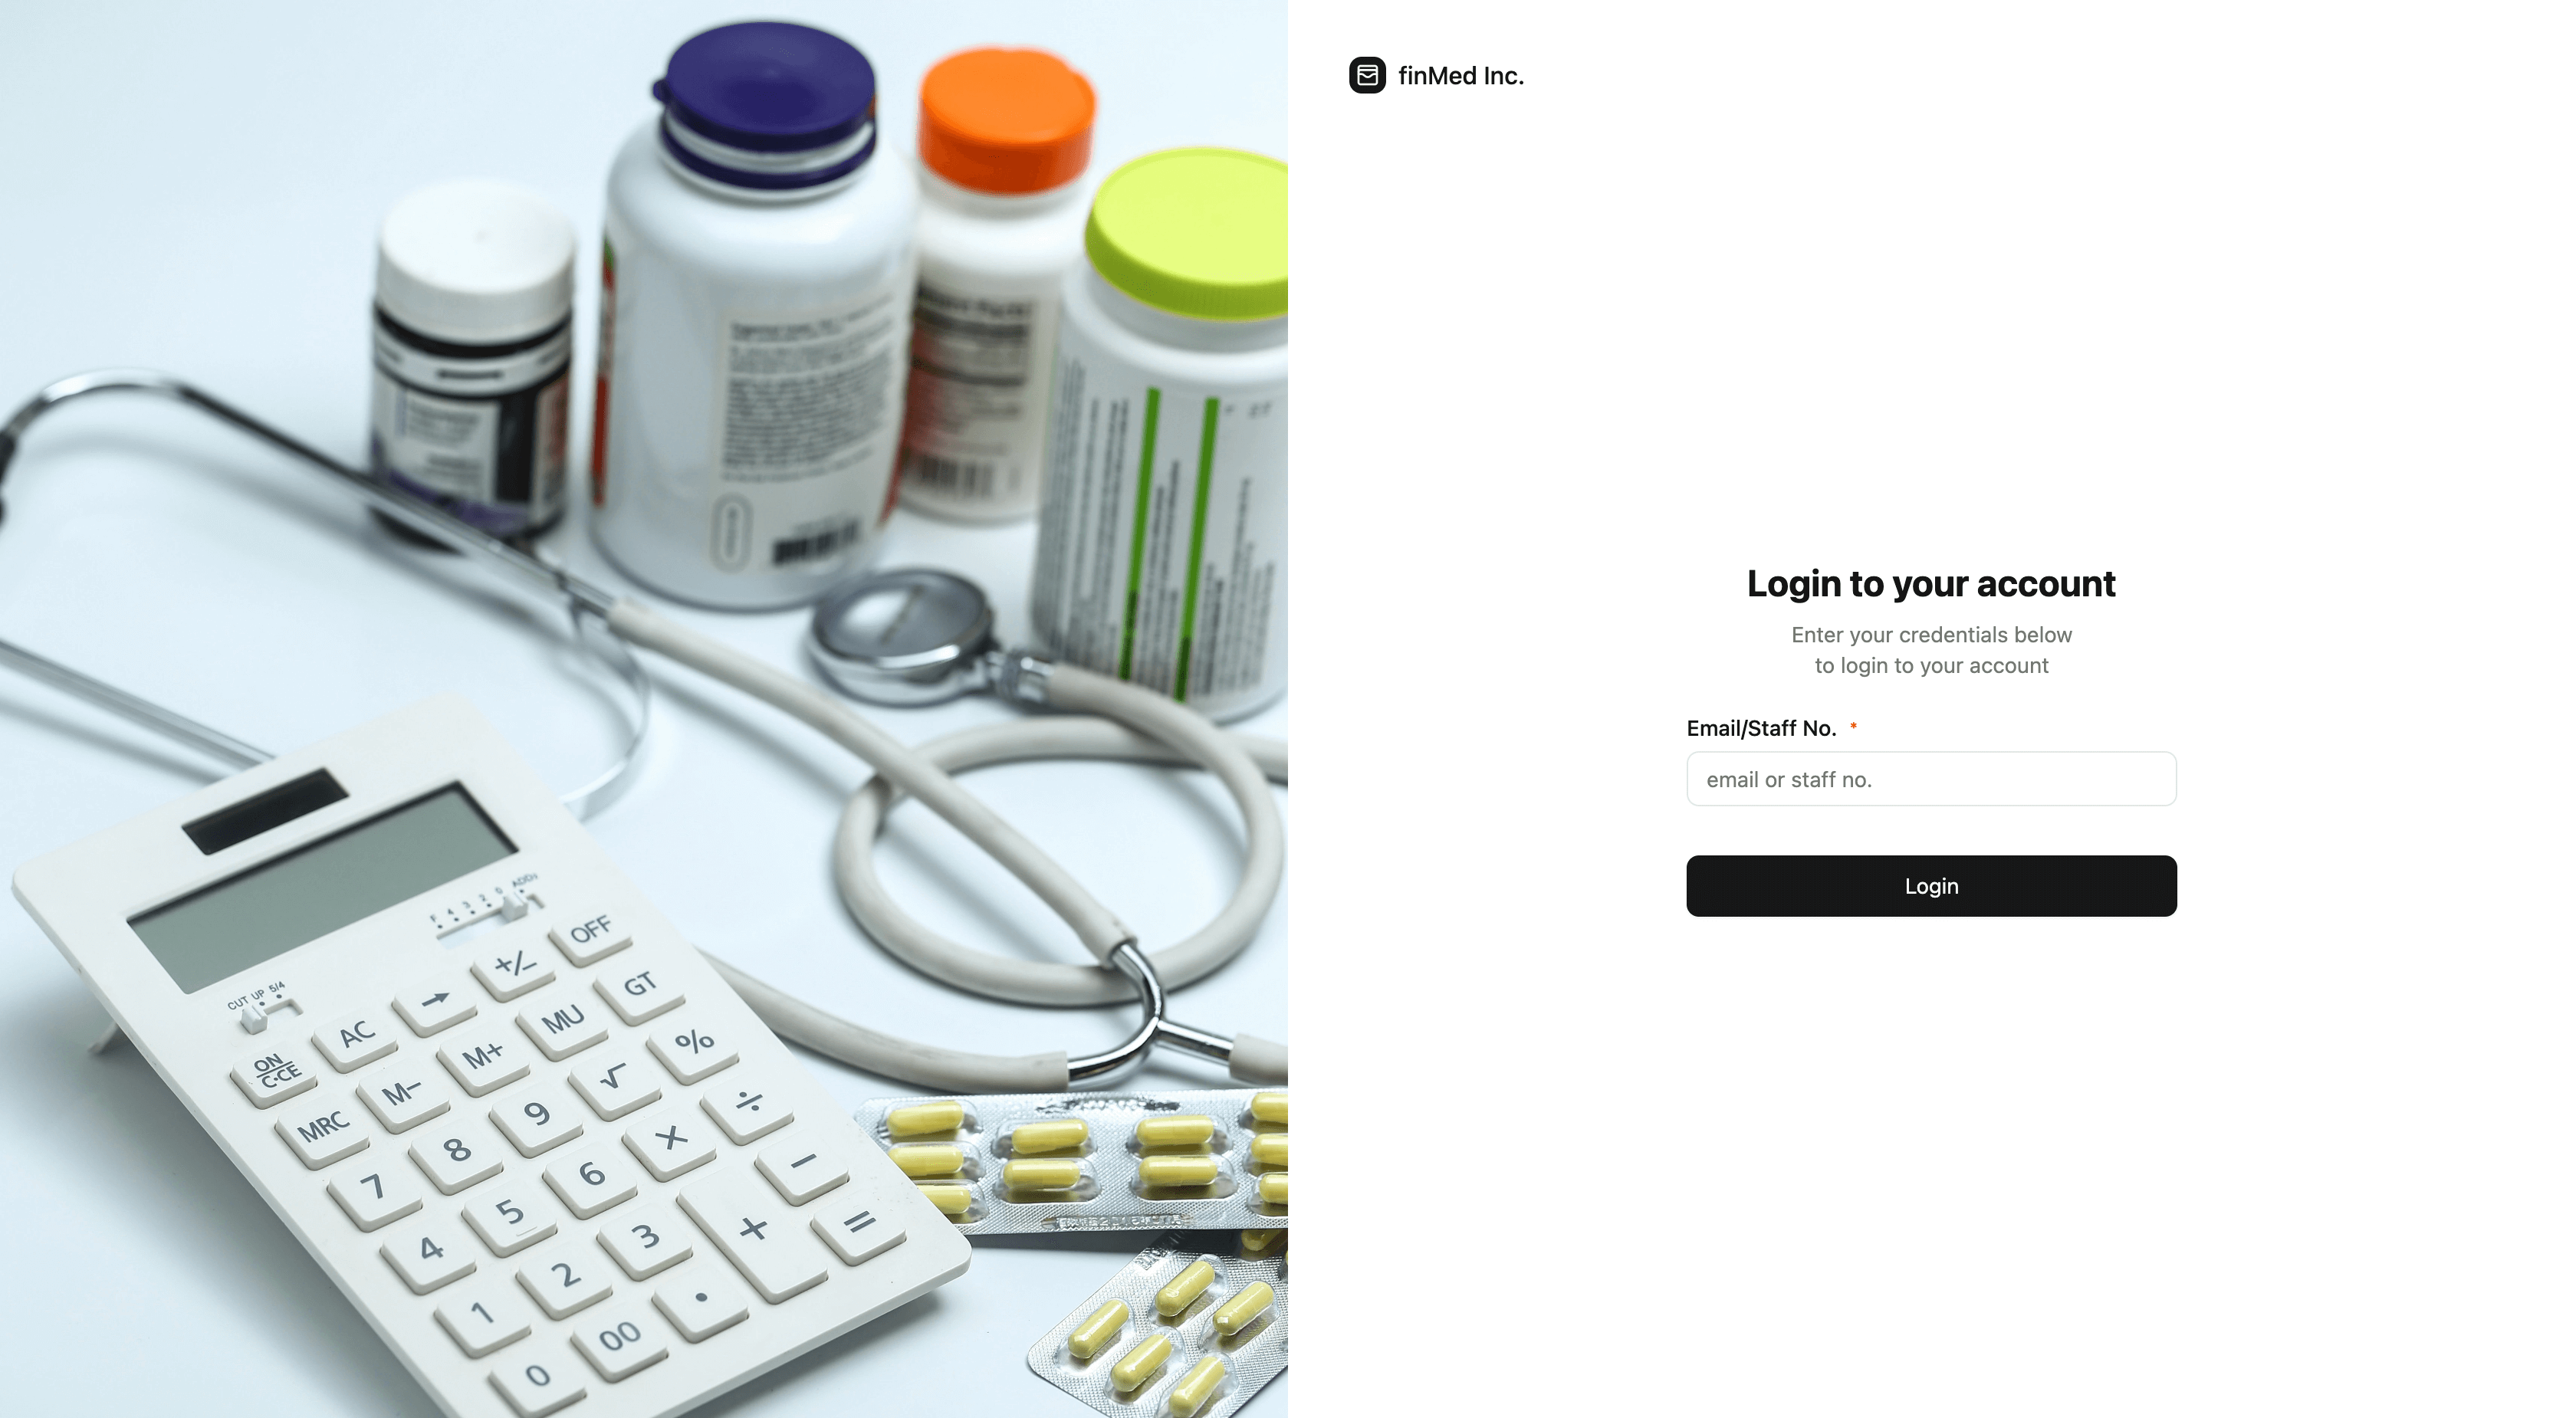
Task: Click the calculator's percent key
Action: click(694, 1043)
